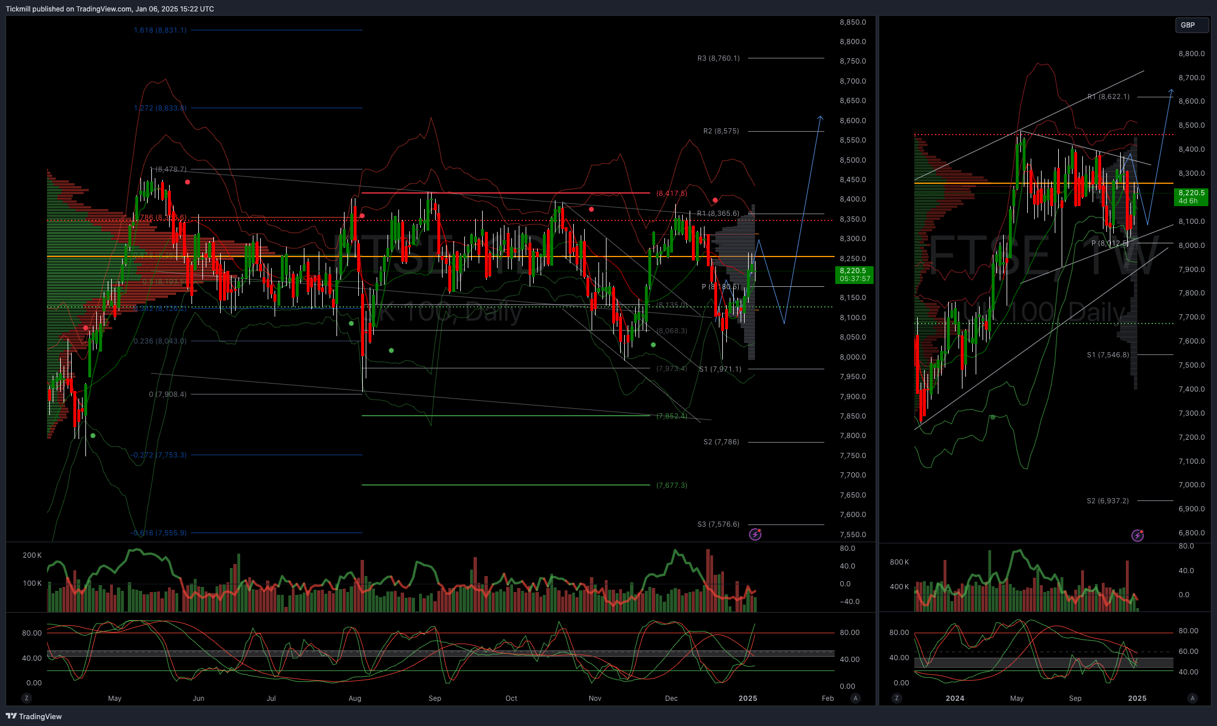This screenshot has height=726, width=1217.
Task: Click the Aug label on daily time axis
Action: pos(355,698)
